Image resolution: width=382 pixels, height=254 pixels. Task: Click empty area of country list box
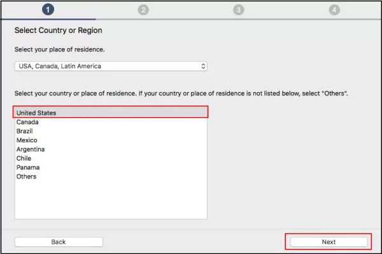[x=111, y=200]
